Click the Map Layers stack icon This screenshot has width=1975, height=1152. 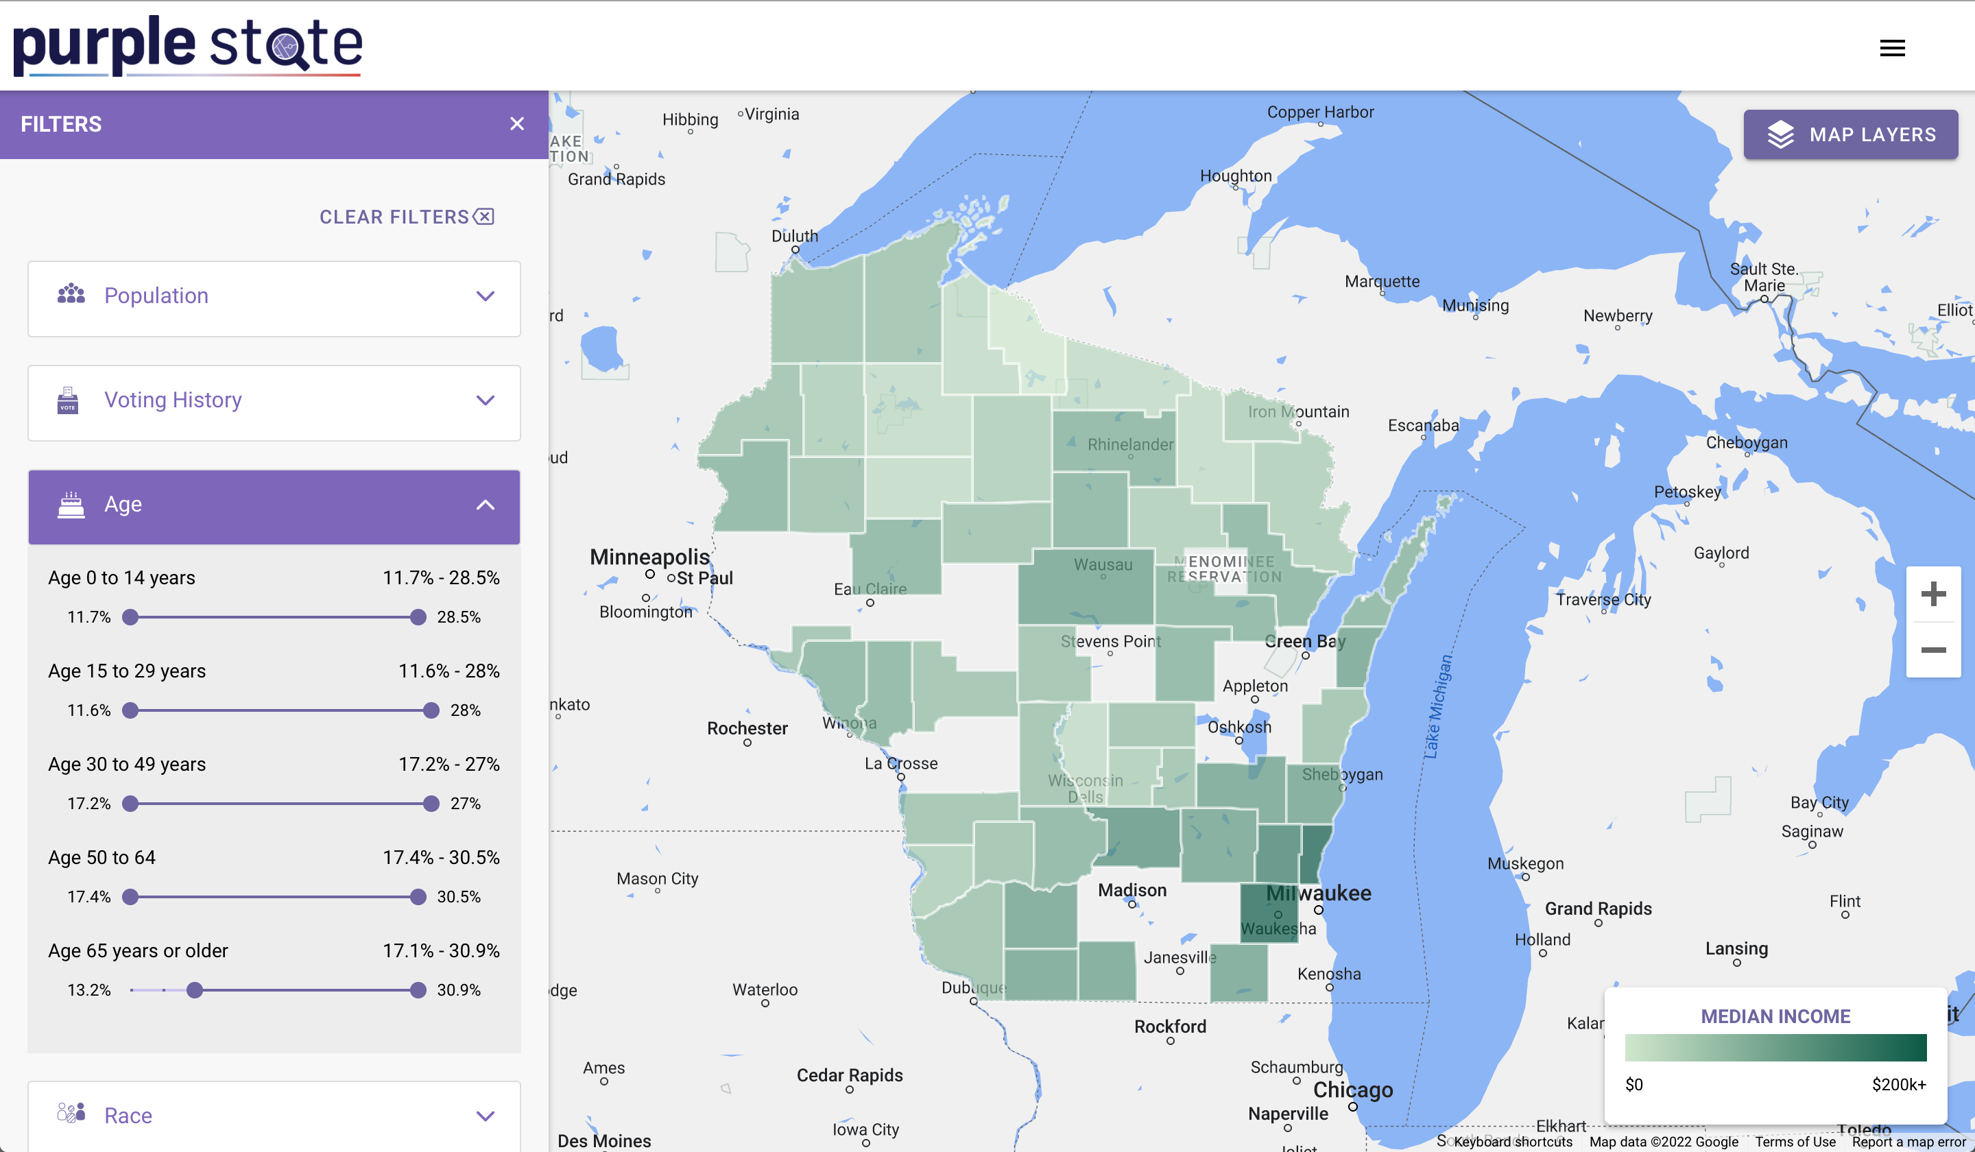click(x=1780, y=135)
